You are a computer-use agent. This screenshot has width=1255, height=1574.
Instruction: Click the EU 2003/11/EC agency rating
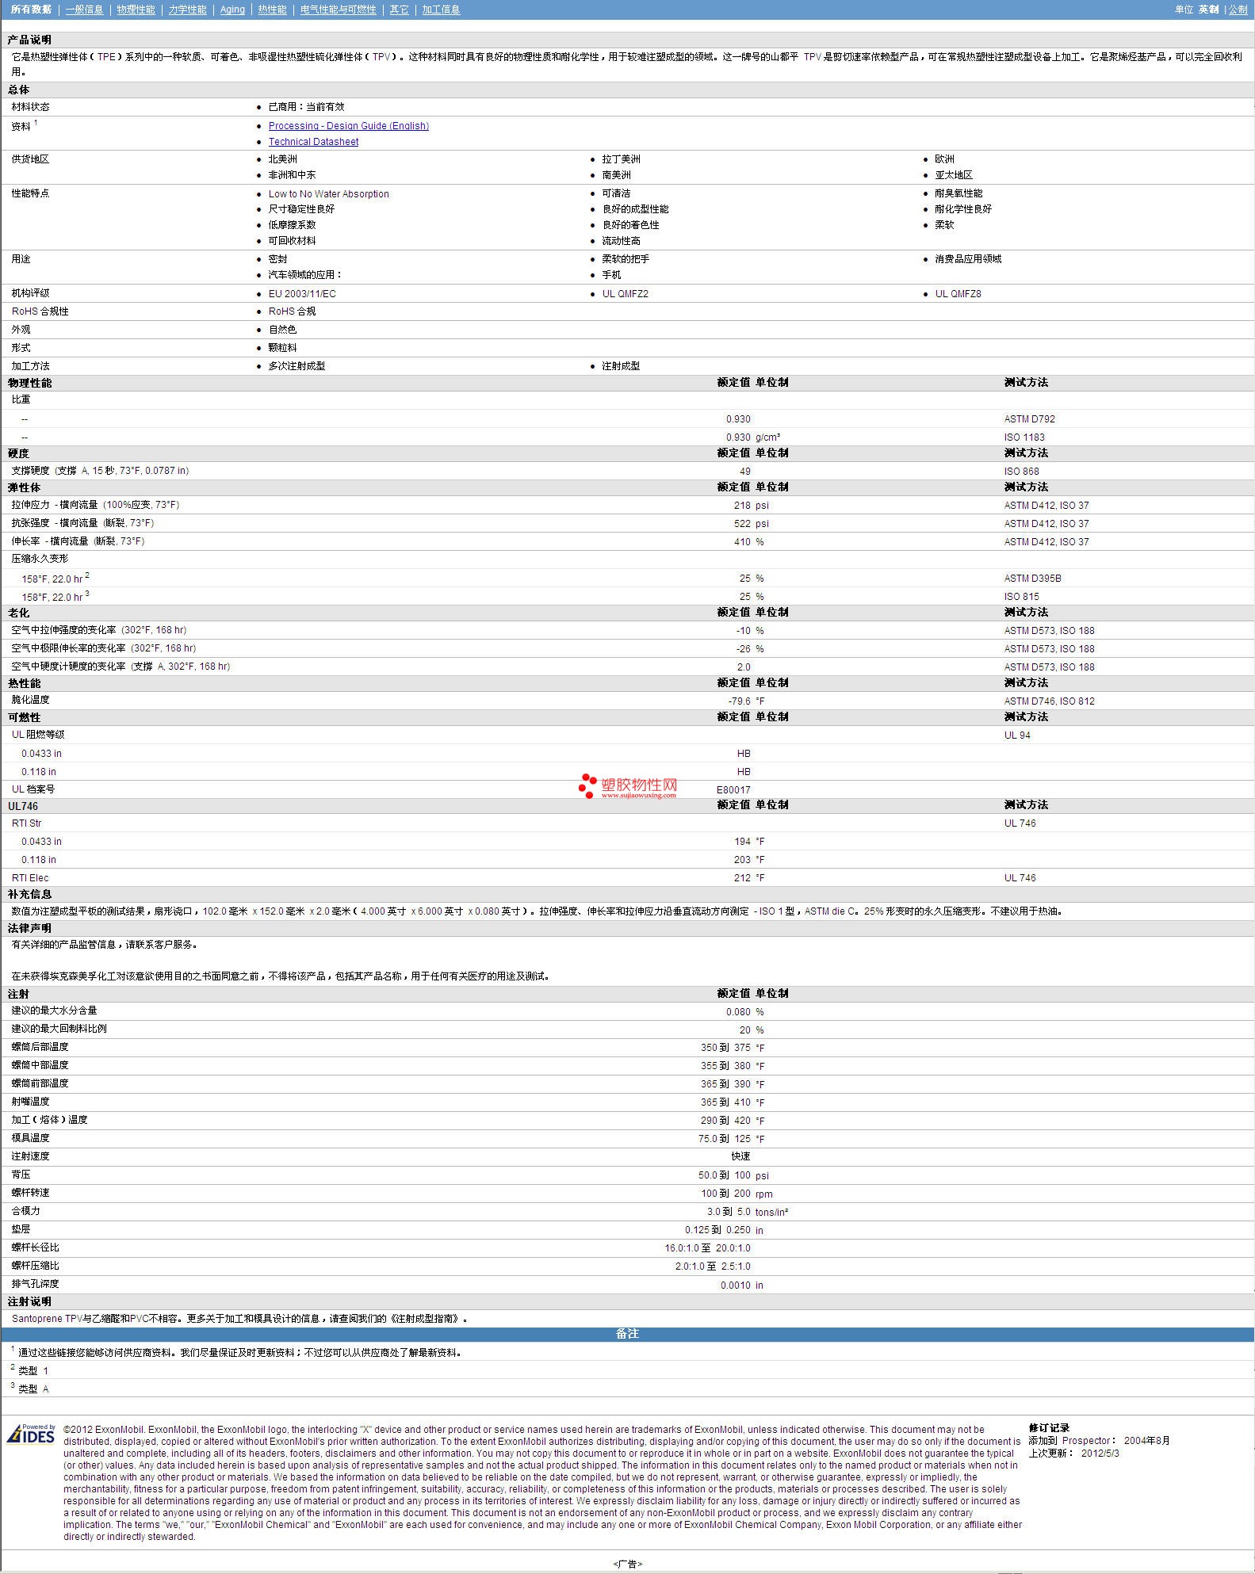click(x=302, y=294)
